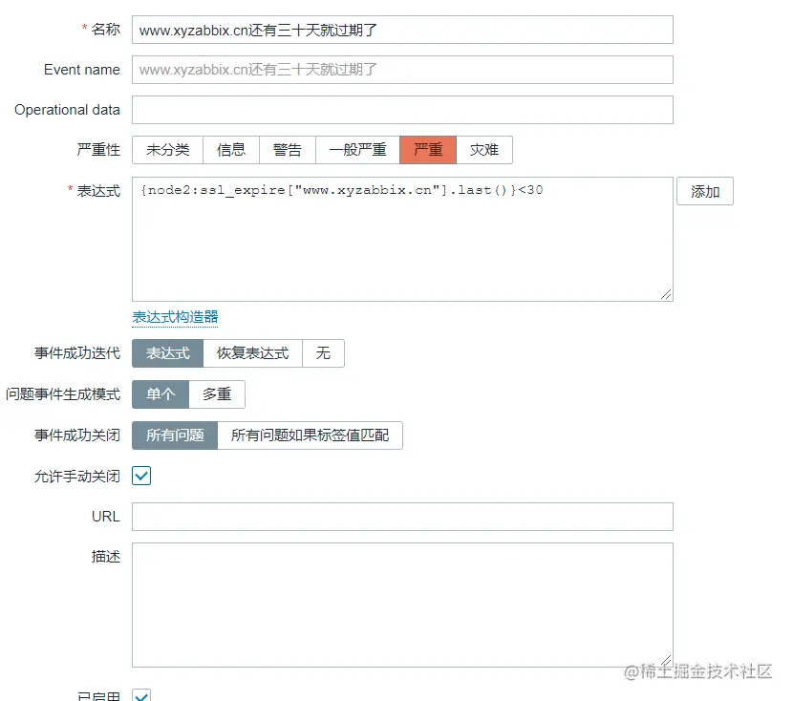793x701 pixels.
Task: Click the URL input field
Action: coord(402,517)
